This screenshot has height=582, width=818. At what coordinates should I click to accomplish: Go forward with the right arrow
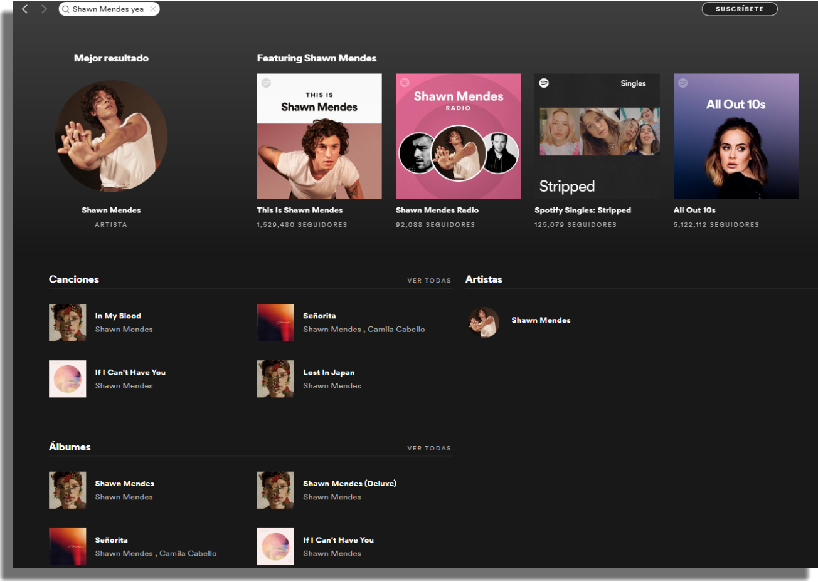[44, 9]
